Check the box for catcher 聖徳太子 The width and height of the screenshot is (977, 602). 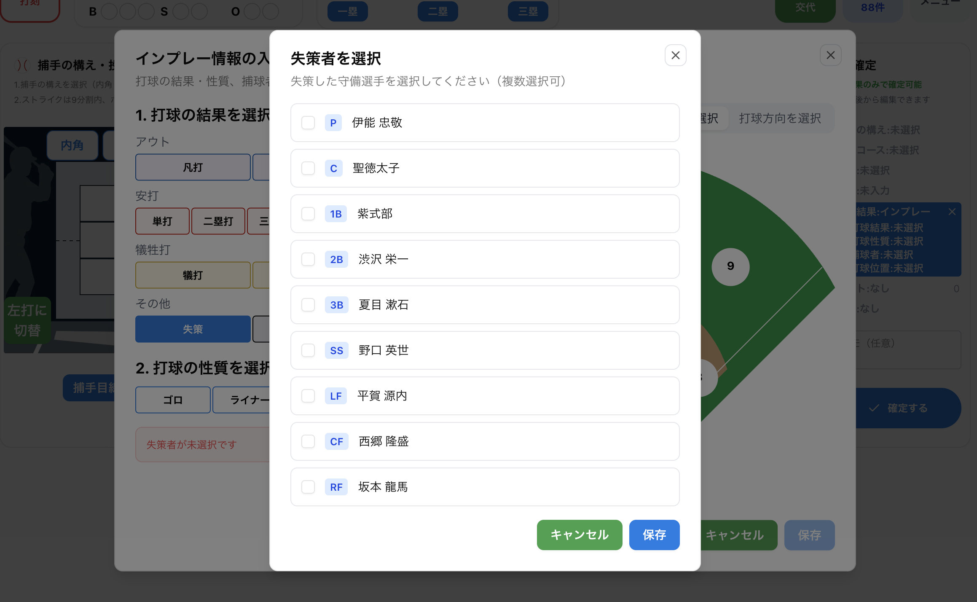pos(308,168)
